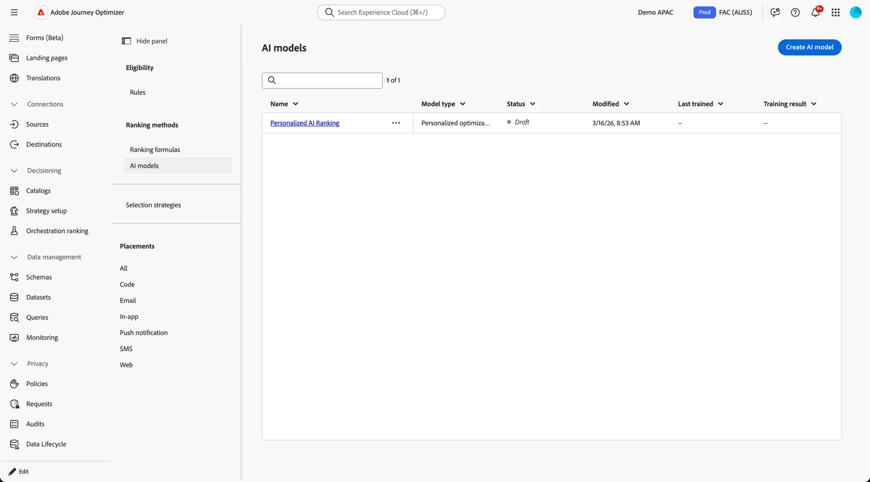
Task: Click Create AI model button
Action: tap(810, 47)
